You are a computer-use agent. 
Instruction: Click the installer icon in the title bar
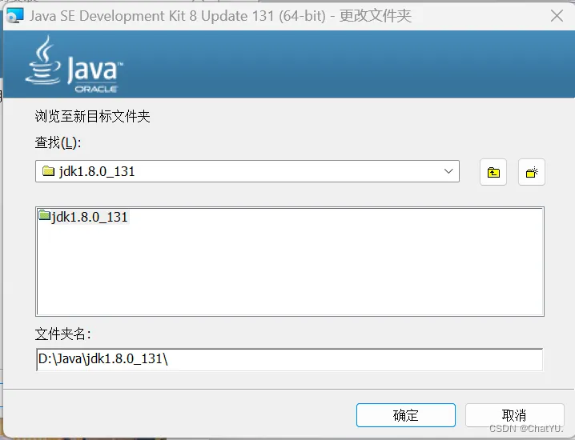tap(15, 16)
